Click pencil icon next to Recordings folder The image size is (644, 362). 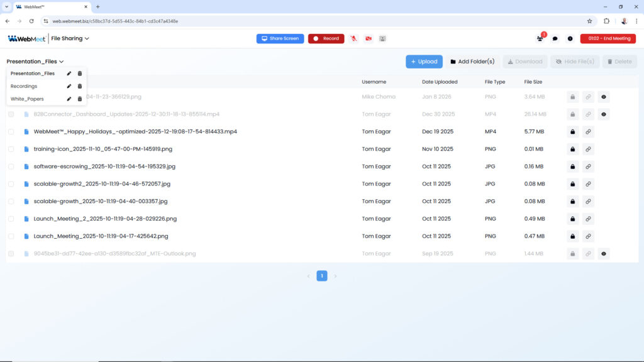[69, 86]
